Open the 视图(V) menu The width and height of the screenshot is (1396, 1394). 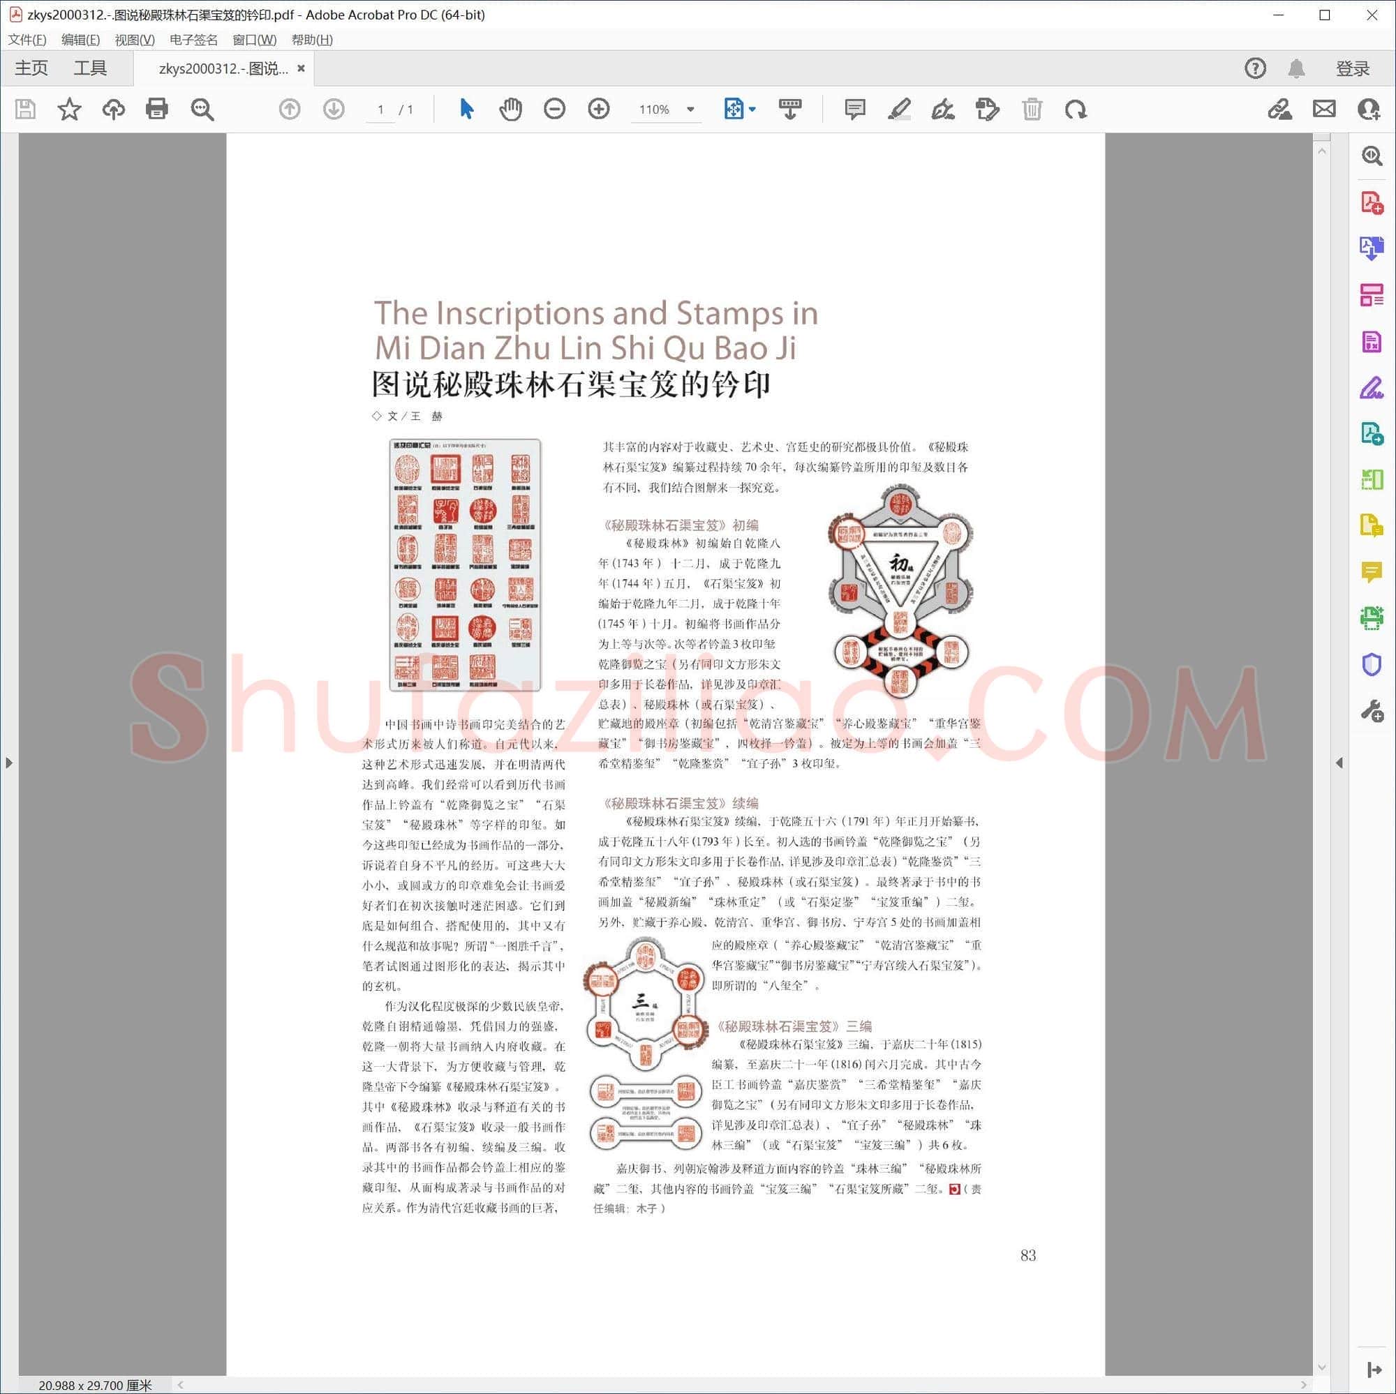pyautogui.click(x=135, y=40)
